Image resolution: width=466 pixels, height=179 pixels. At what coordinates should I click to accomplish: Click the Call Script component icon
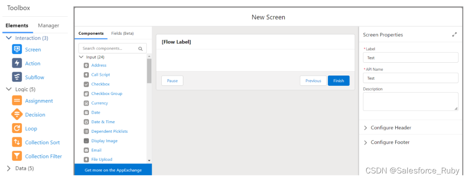[x=86, y=75]
